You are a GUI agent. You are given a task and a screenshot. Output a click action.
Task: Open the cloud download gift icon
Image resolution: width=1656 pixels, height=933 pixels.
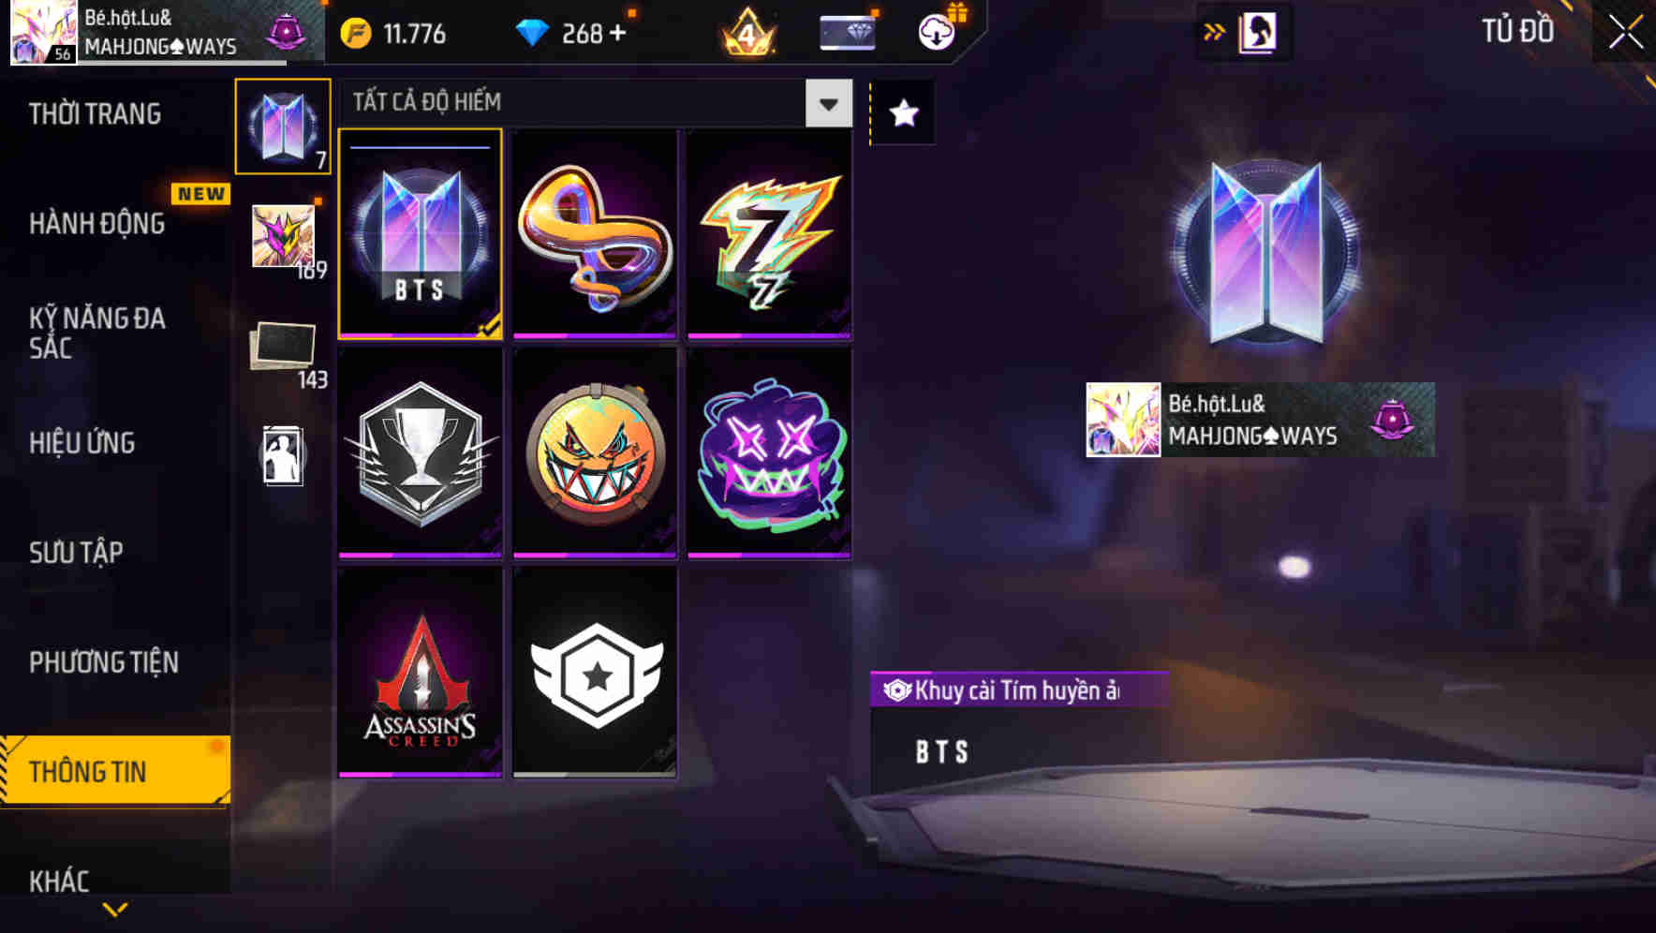click(x=937, y=33)
